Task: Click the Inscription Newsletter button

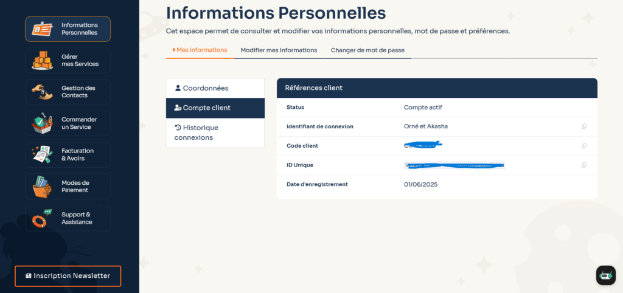Action: click(x=68, y=276)
